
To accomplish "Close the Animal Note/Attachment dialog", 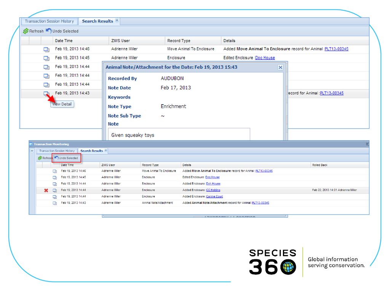I will (x=280, y=67).
